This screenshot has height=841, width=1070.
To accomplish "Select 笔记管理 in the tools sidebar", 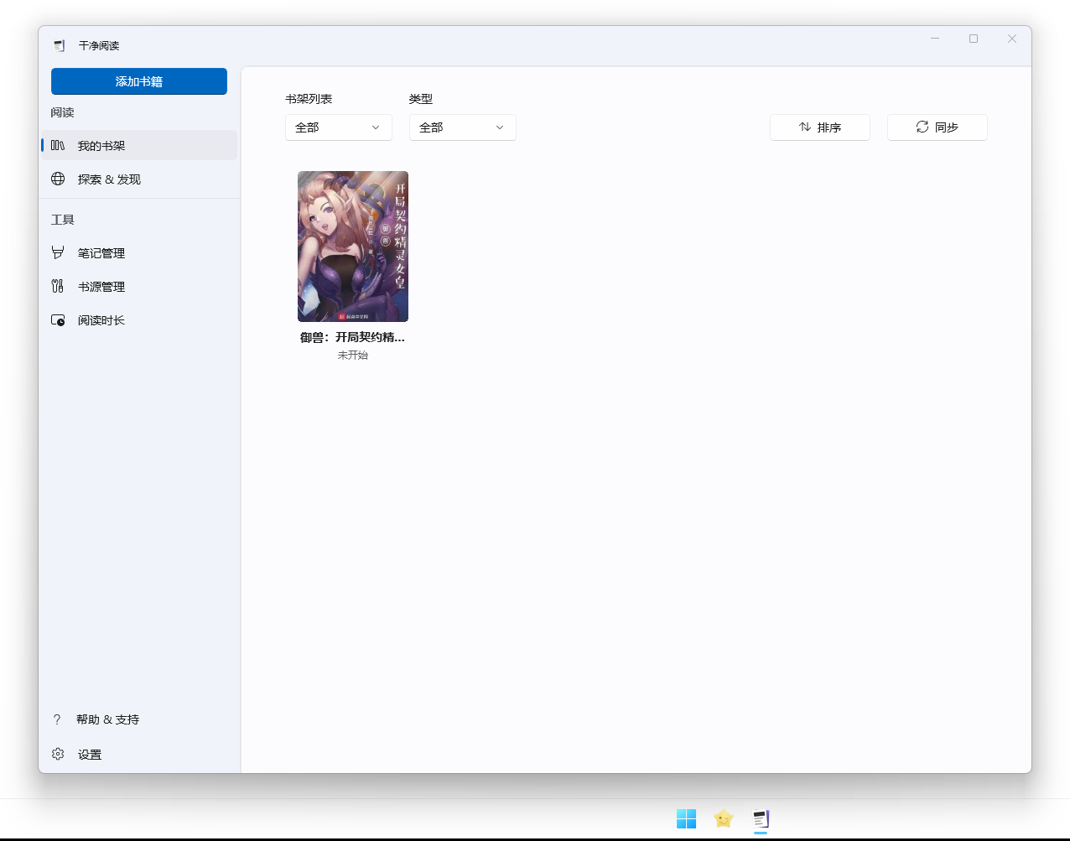I will click(x=101, y=252).
